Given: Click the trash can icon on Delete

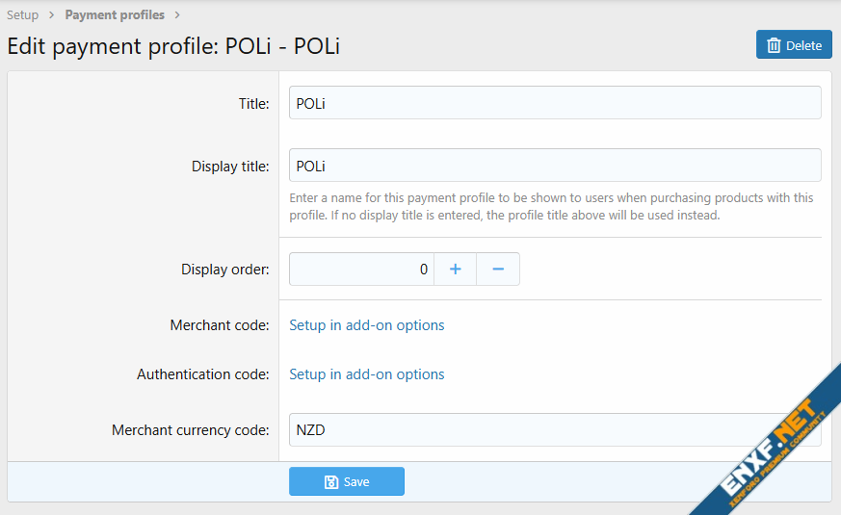Looking at the screenshot, I should tap(774, 45).
